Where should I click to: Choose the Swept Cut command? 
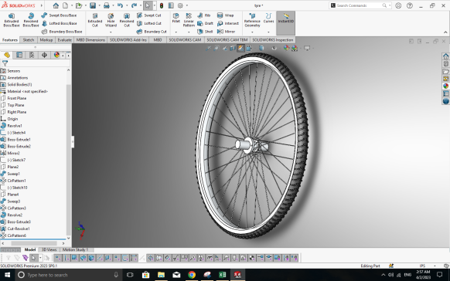pos(149,15)
